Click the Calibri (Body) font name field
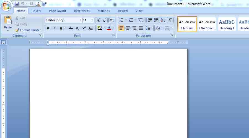 click(x=62, y=20)
